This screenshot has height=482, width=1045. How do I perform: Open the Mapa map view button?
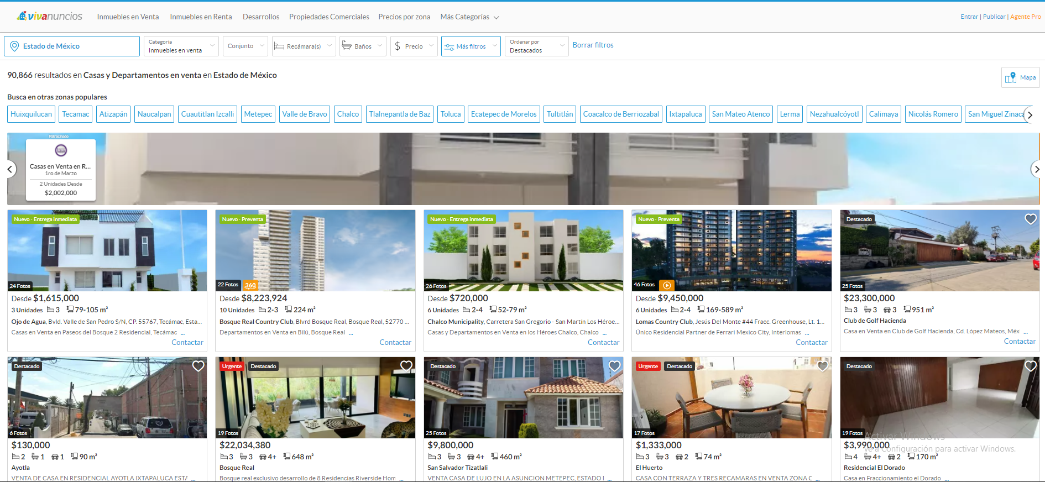[x=1021, y=77]
